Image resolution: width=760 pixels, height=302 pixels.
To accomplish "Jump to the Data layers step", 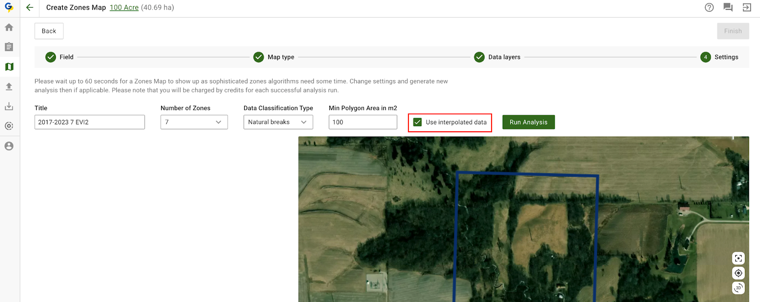I will (497, 57).
